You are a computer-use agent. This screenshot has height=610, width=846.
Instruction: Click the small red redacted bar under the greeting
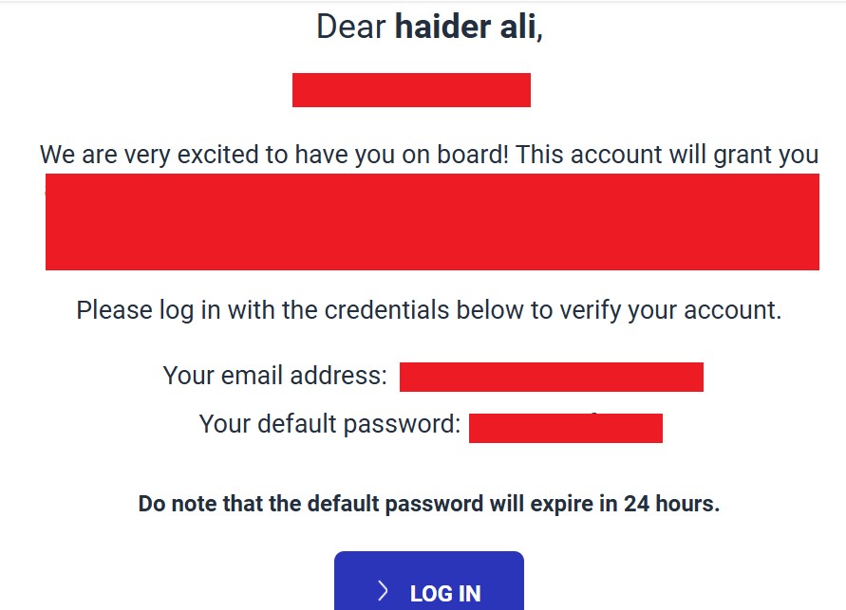[411, 89]
